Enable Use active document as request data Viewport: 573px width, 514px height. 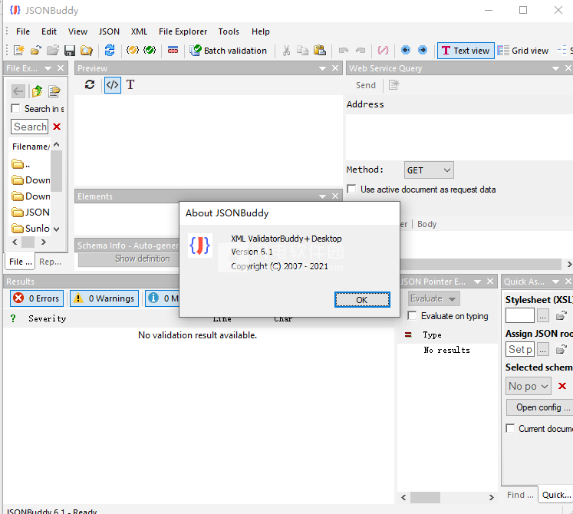tap(351, 189)
